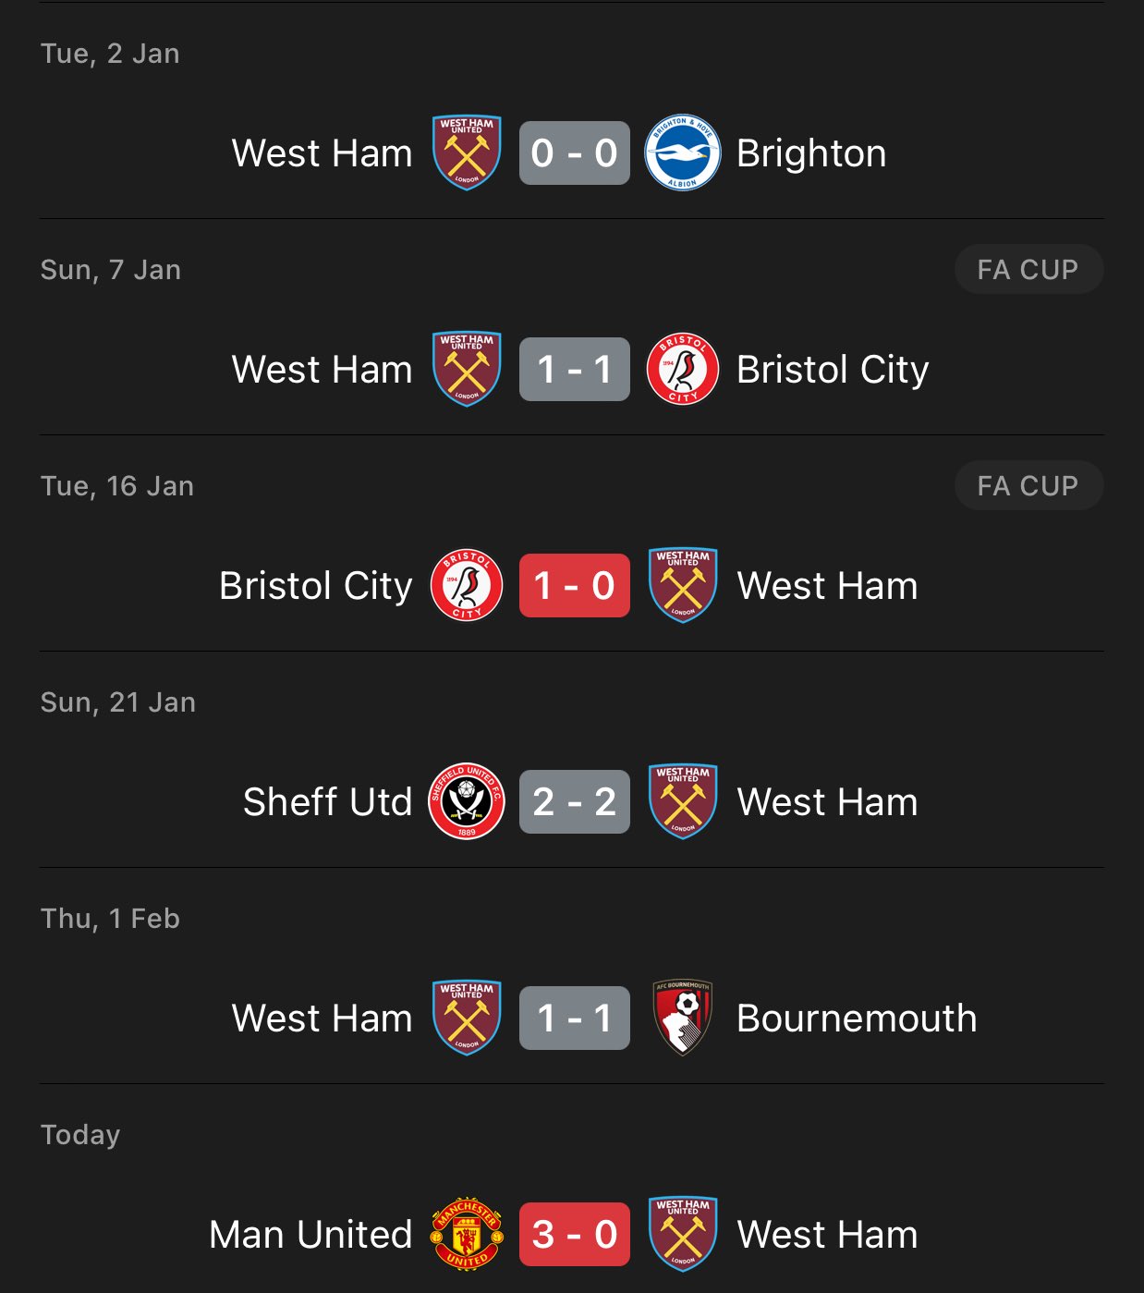Open the 2 - 2 Sheff Utd score
This screenshot has height=1293, width=1144.
pyautogui.click(x=574, y=801)
